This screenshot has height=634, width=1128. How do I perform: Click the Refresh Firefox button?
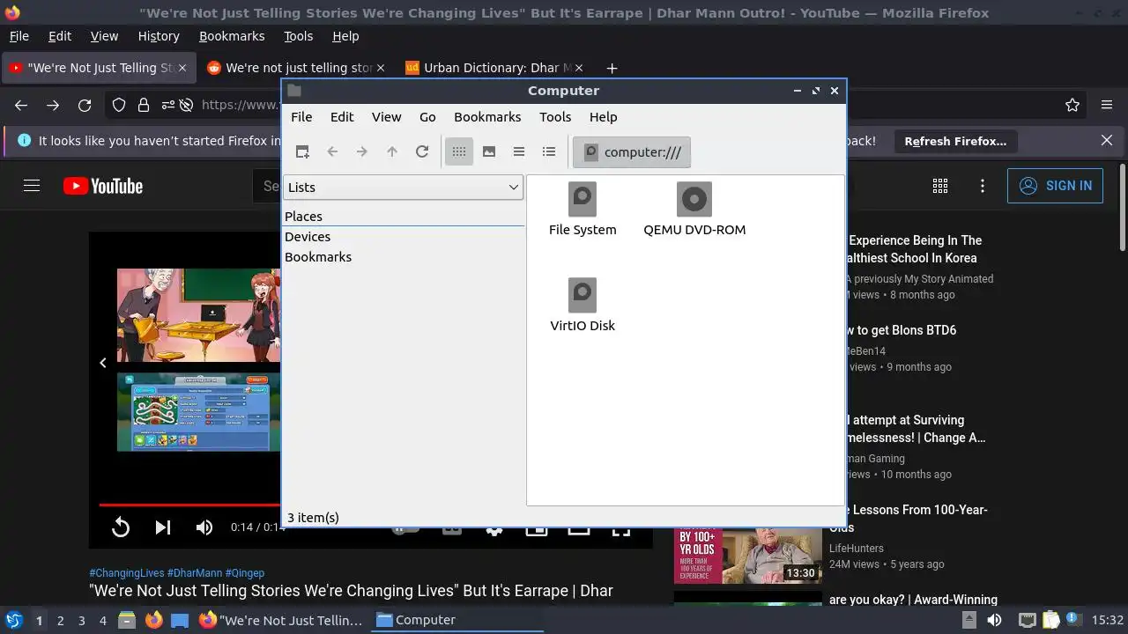tap(955, 141)
